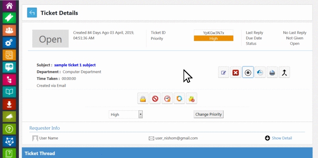
Task: Click the Change Priority button
Action: pyautogui.click(x=209, y=114)
